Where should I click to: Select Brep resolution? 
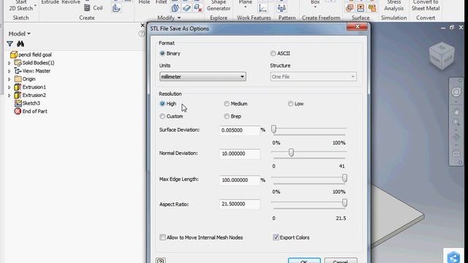(227, 116)
